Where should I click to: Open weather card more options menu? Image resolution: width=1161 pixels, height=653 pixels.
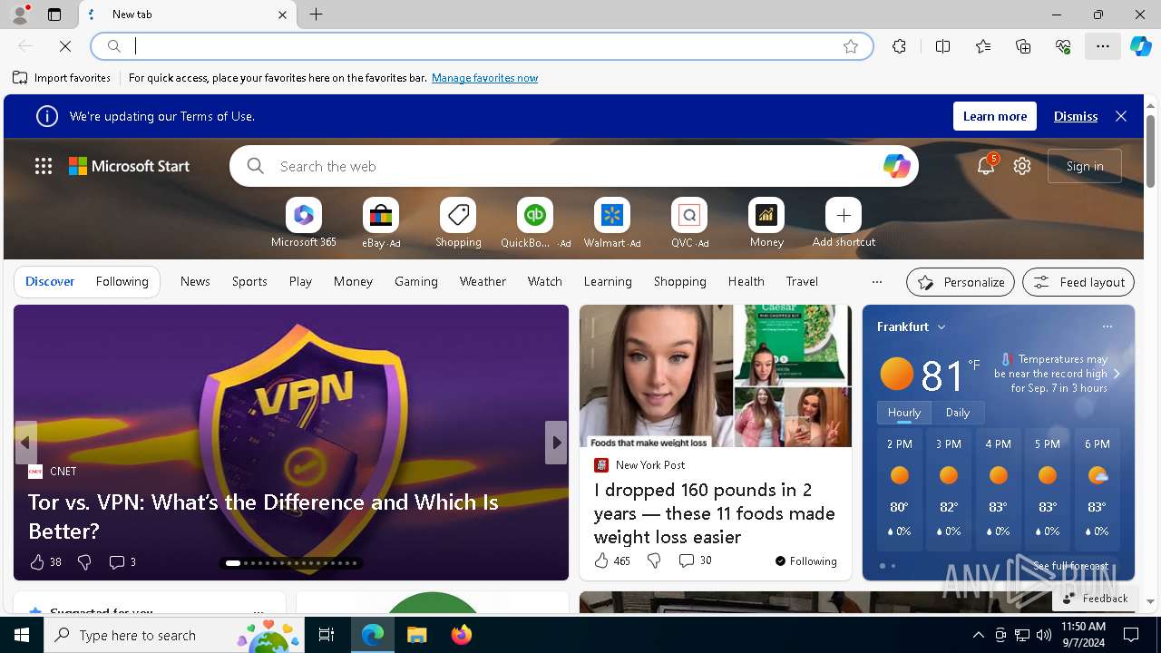point(1107,326)
